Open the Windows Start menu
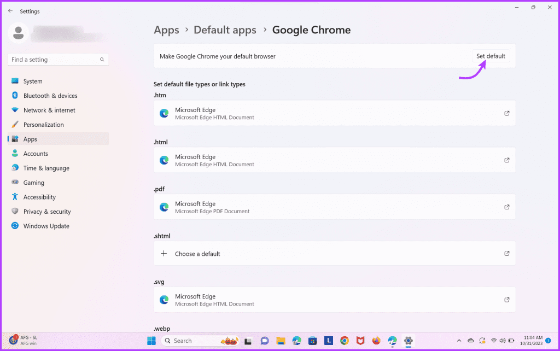This screenshot has height=351, width=560. 151,341
